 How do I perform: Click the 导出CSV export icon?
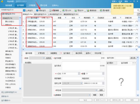click(x=75, y=10)
